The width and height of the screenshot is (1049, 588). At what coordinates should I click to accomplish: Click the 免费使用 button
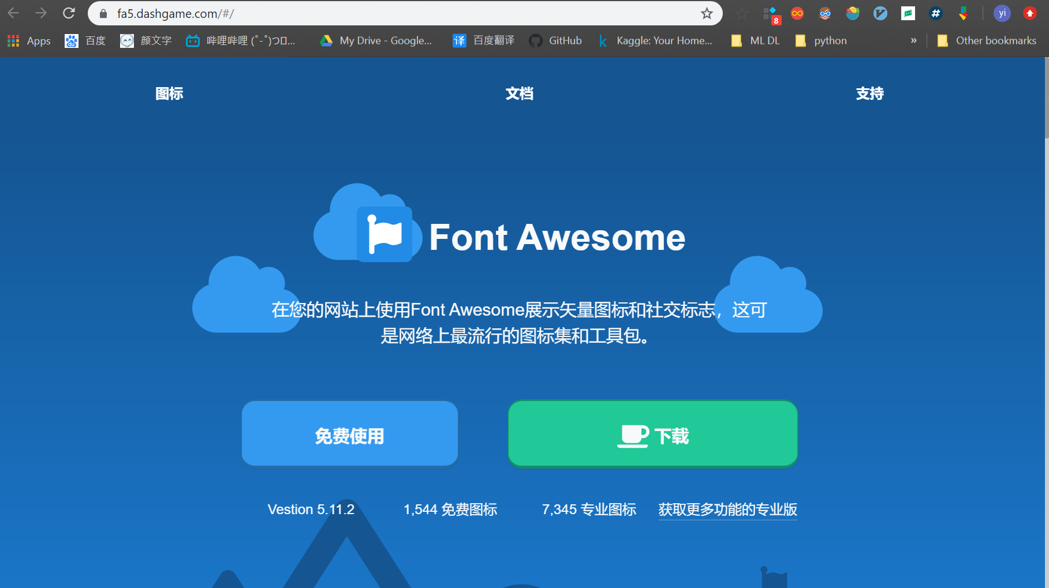(x=350, y=433)
